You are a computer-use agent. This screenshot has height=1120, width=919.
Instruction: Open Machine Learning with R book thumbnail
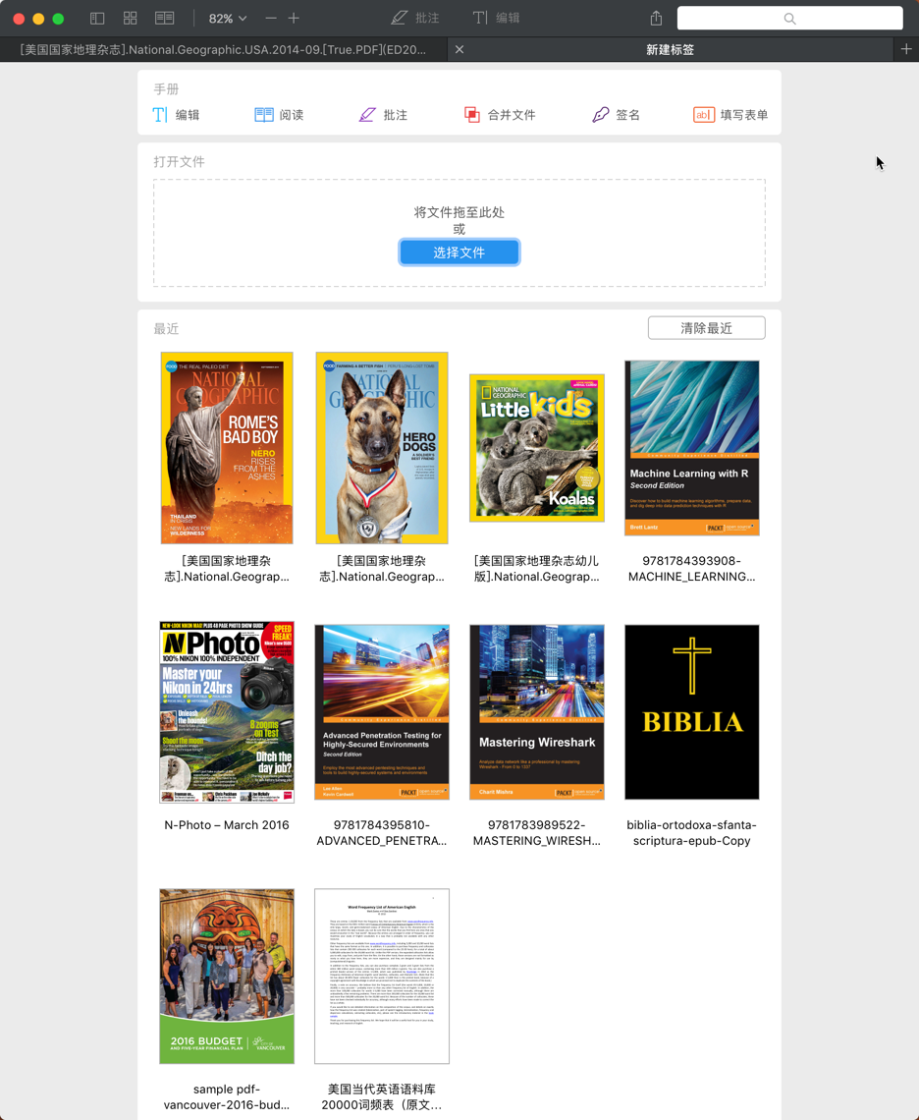pyautogui.click(x=692, y=448)
